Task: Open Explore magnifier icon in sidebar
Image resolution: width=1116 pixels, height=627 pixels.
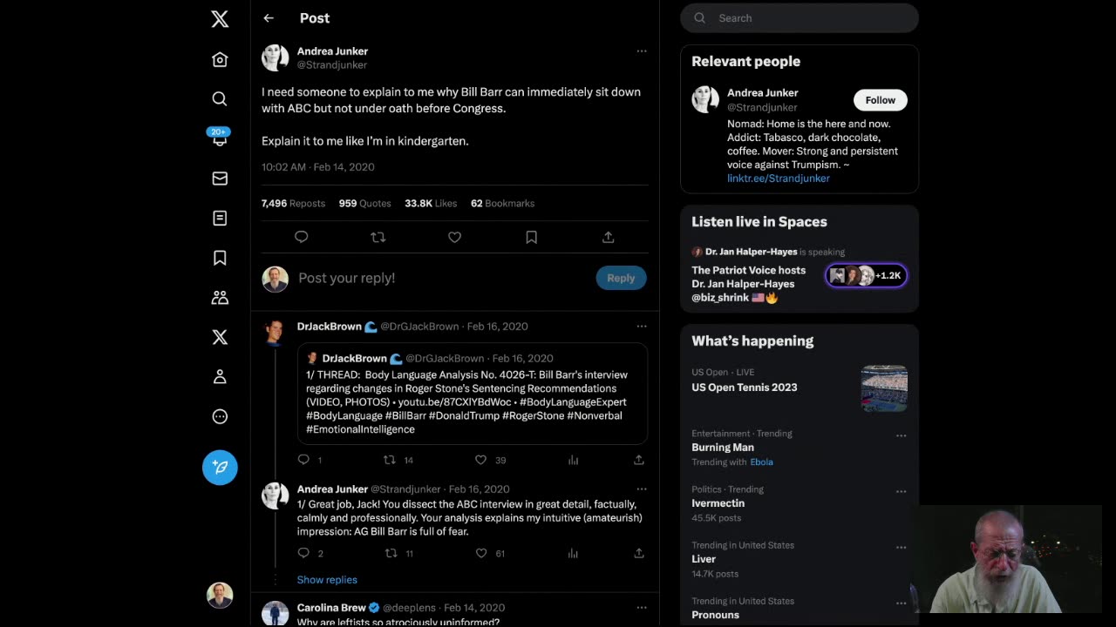Action: click(220, 99)
